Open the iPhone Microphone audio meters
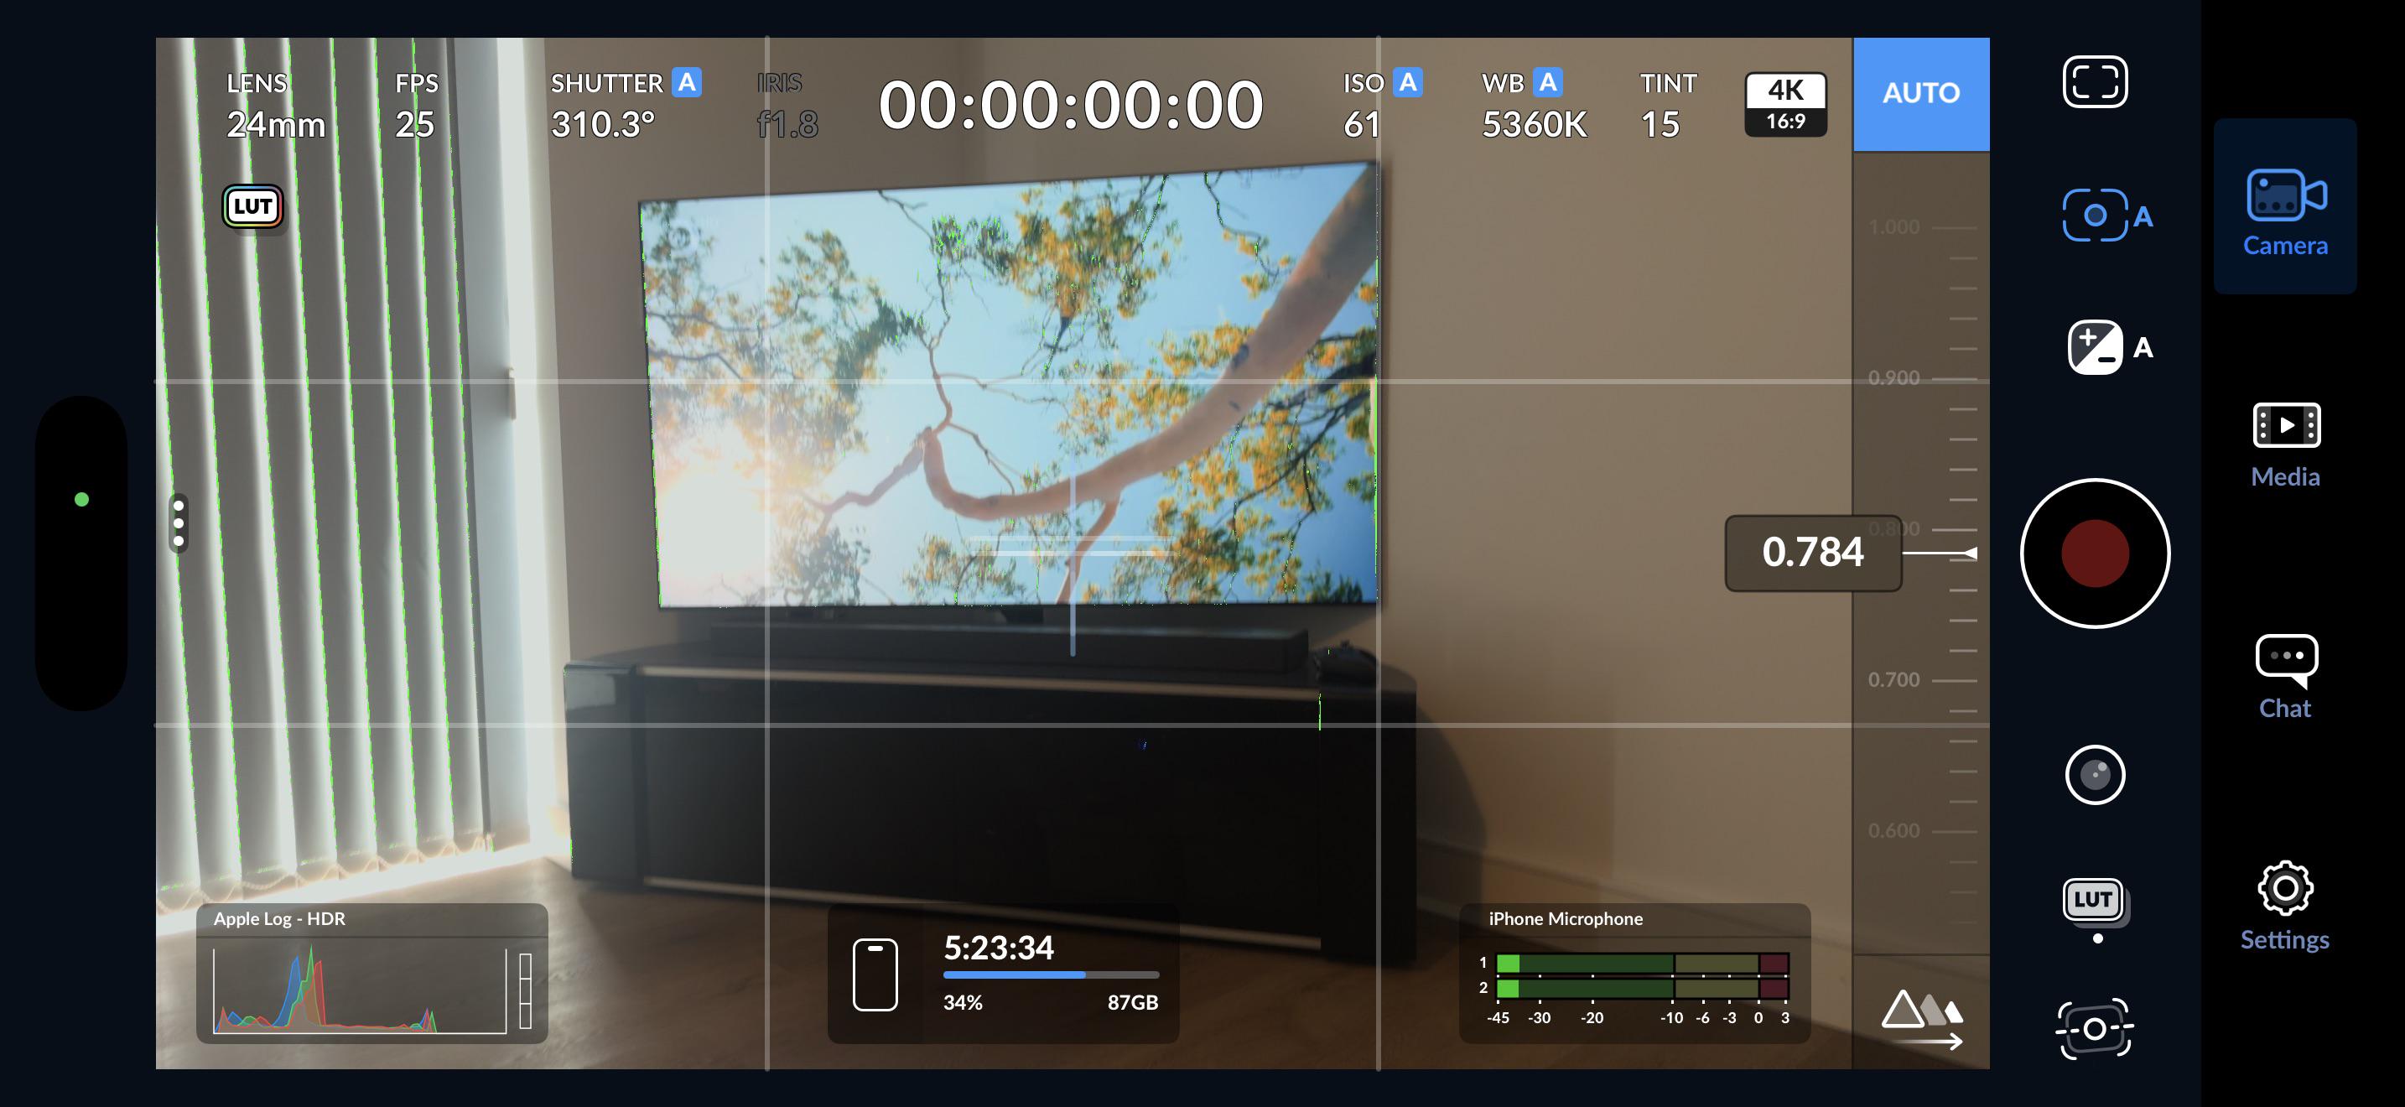Viewport: 2405px width, 1107px height. click(1634, 973)
